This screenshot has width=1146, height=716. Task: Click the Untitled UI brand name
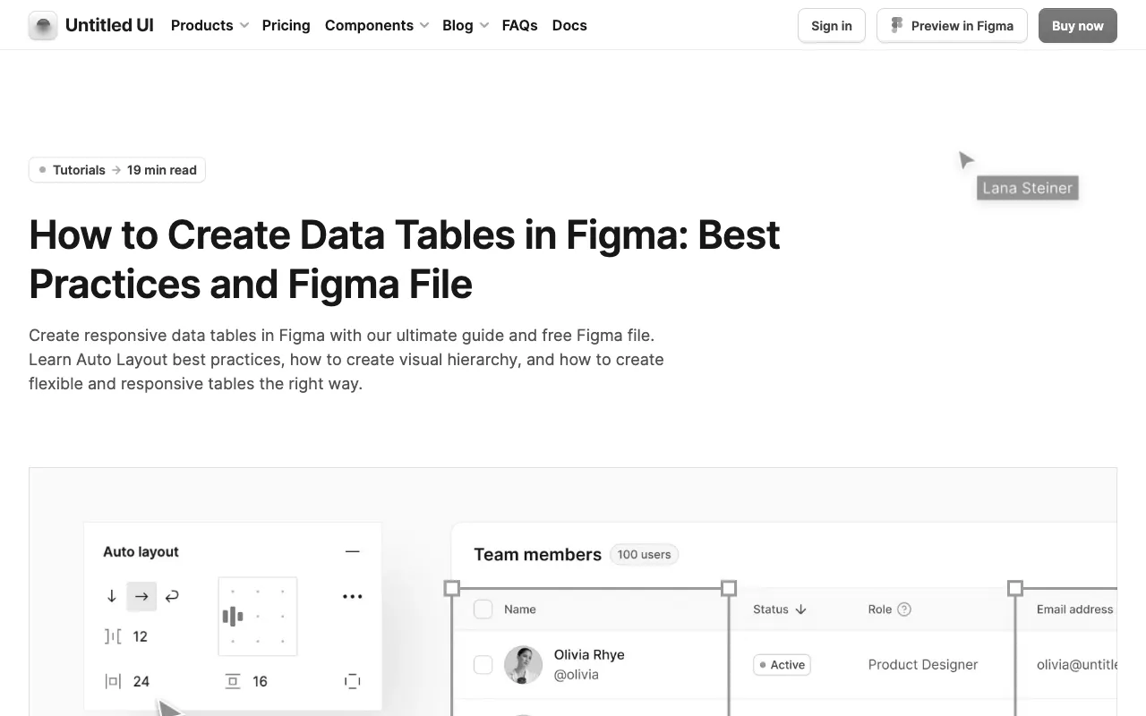point(109,25)
